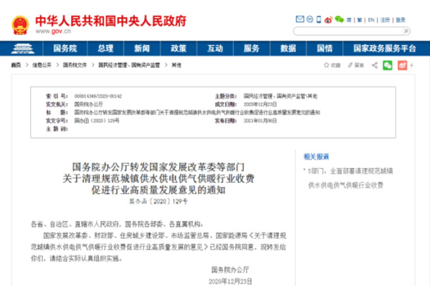Click www.gov.cn URL text

click(x=53, y=31)
